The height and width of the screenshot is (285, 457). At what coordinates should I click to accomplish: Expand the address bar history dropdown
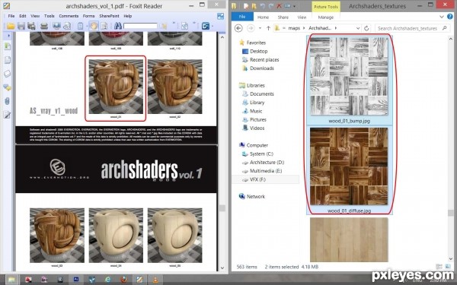[x=358, y=28]
